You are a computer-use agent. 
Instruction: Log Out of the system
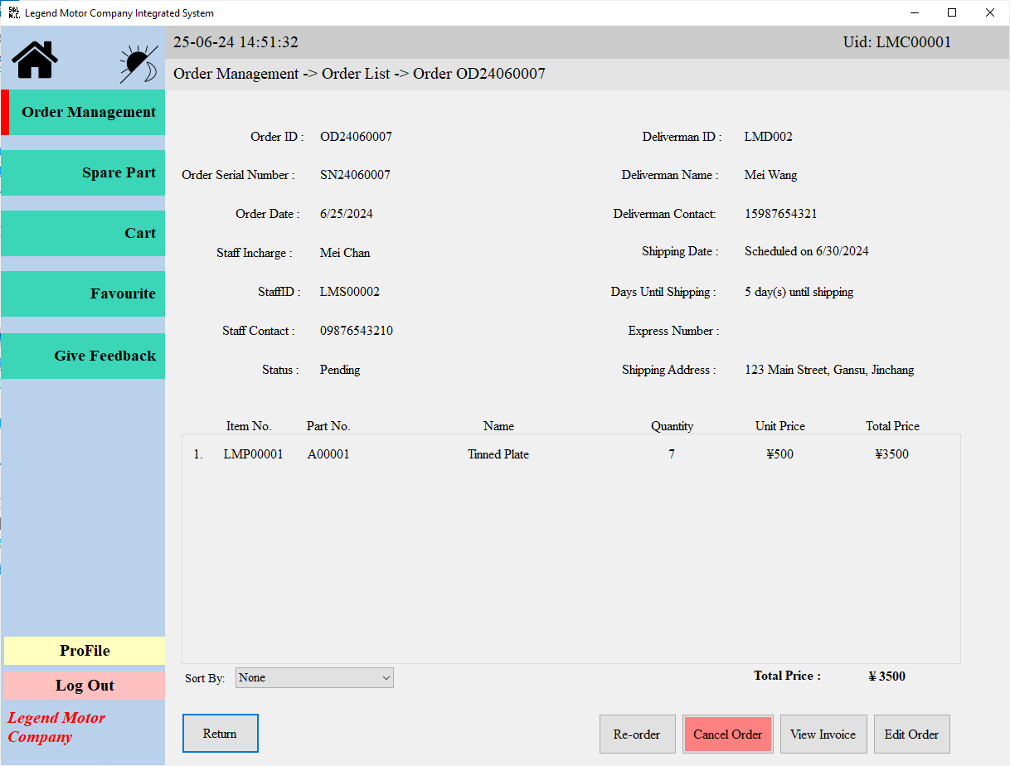click(x=85, y=685)
